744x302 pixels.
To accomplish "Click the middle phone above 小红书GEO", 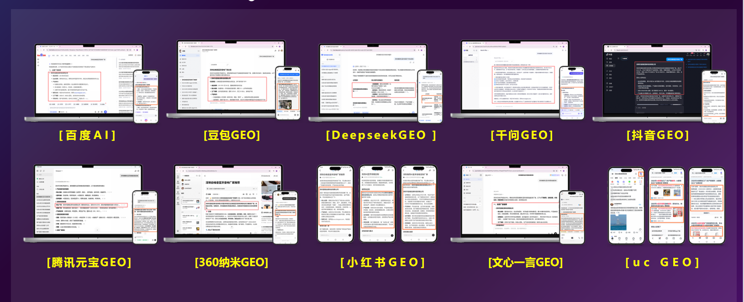I will (377, 204).
